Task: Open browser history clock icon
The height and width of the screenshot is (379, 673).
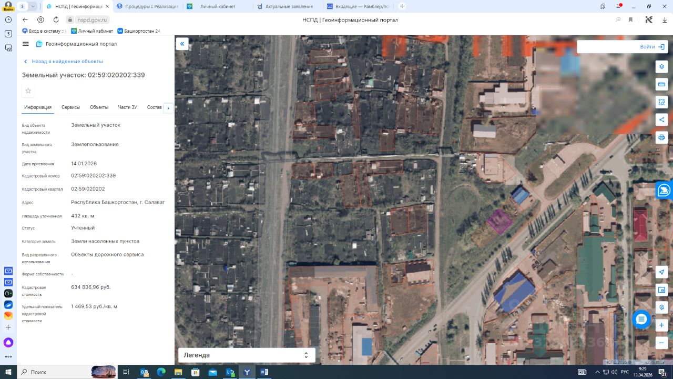Action: coord(8,19)
